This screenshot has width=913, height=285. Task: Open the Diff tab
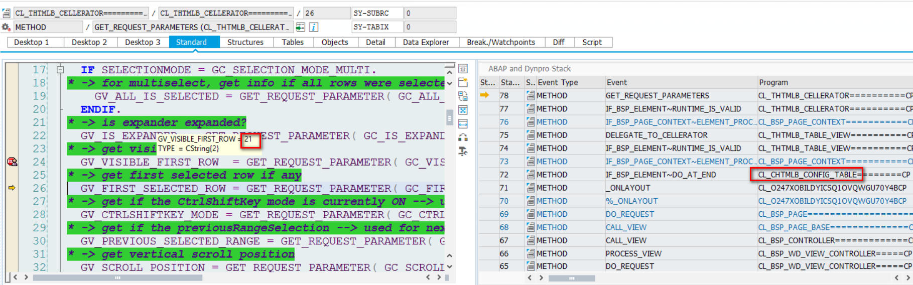pyautogui.click(x=559, y=42)
